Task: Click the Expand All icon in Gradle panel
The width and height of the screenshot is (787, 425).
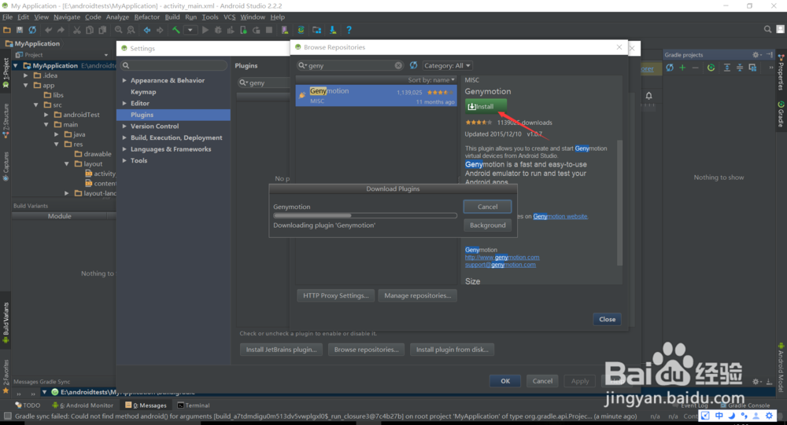Action: click(726, 68)
